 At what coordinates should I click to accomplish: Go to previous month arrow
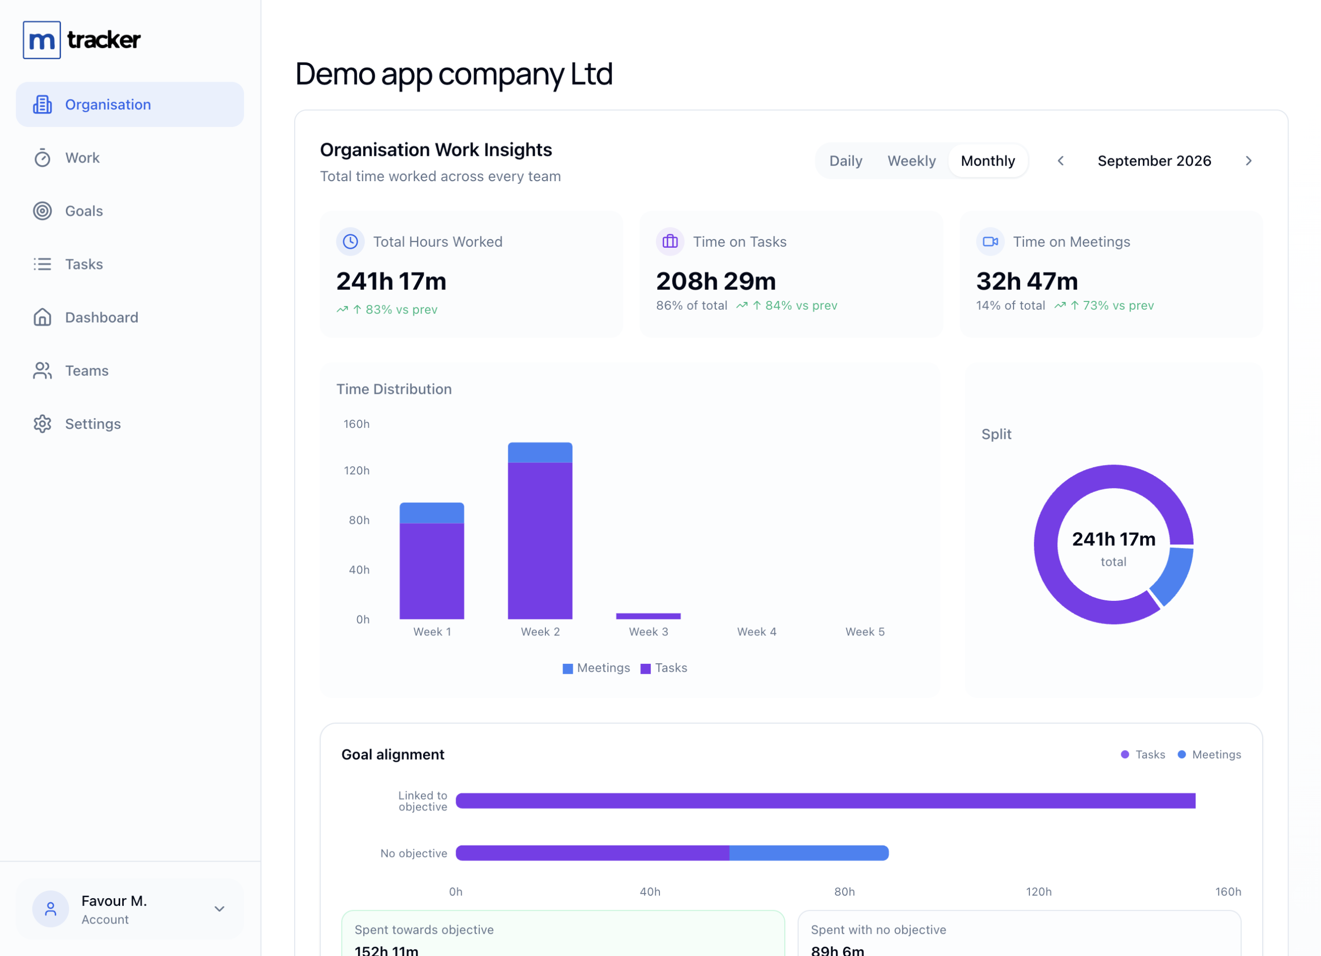coord(1060,161)
